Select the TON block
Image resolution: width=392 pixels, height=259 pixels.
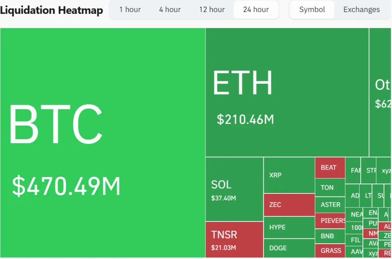click(x=330, y=187)
